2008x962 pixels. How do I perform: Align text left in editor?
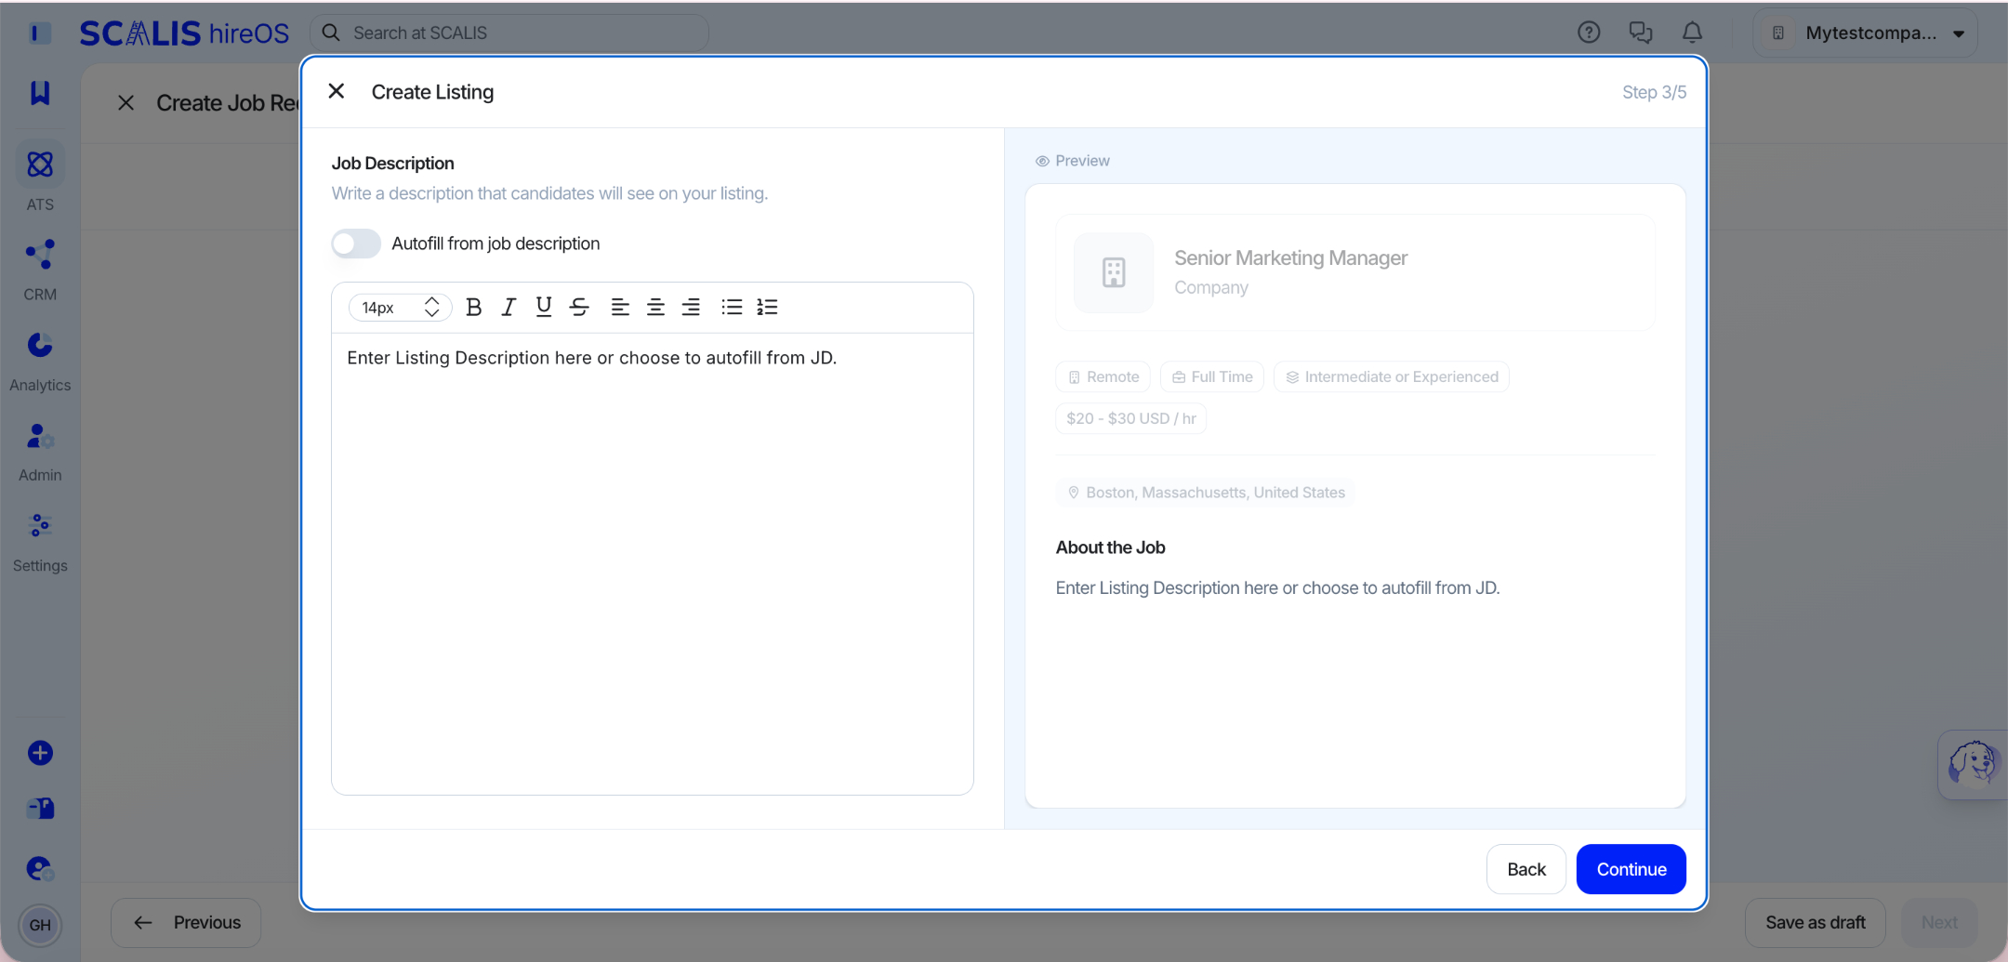620,307
